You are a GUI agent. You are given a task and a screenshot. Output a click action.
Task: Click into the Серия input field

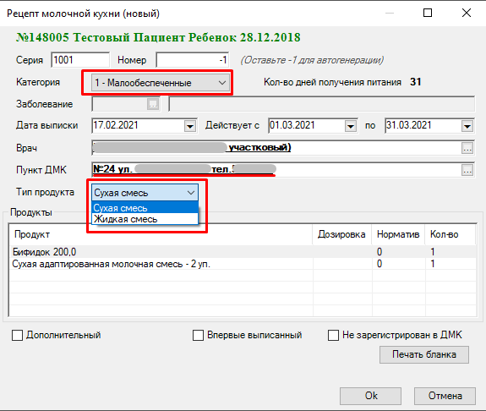click(80, 60)
